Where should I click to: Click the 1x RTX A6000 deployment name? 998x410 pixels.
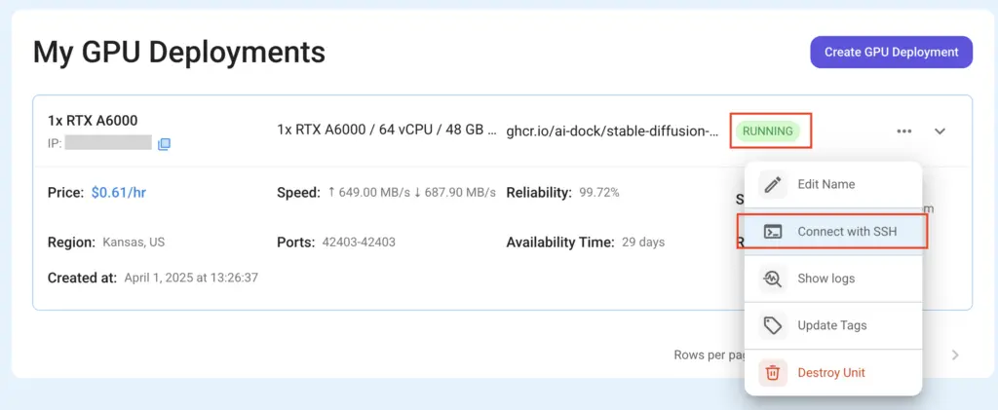pyautogui.click(x=93, y=120)
